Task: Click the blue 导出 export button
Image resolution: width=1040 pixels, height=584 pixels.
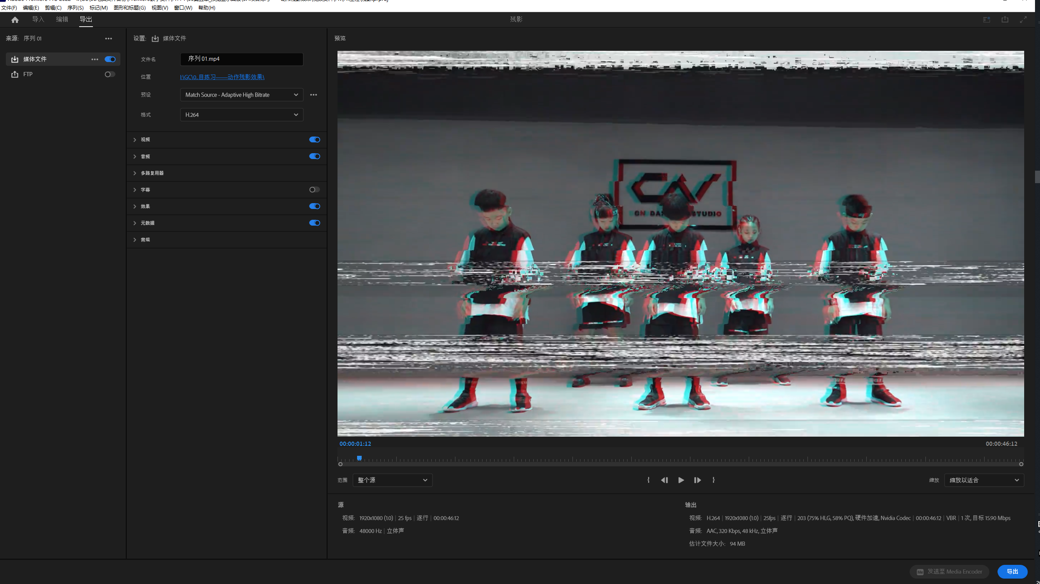Action: (x=1012, y=572)
